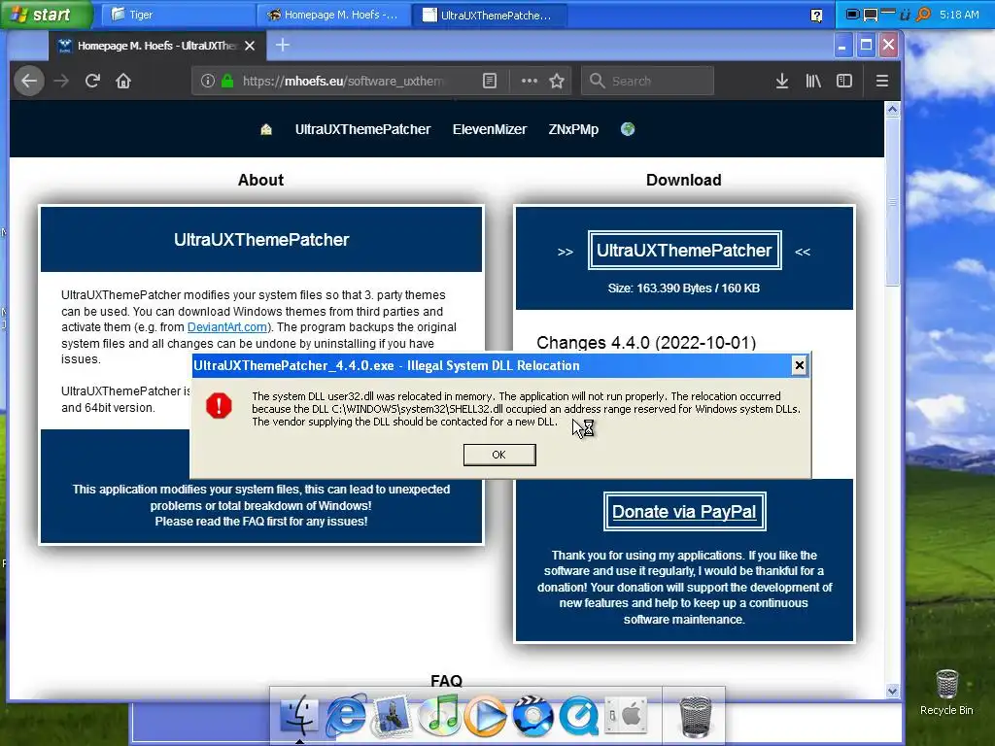Open System Preferences Apple icon in dock
The height and width of the screenshot is (746, 995).
(625, 715)
